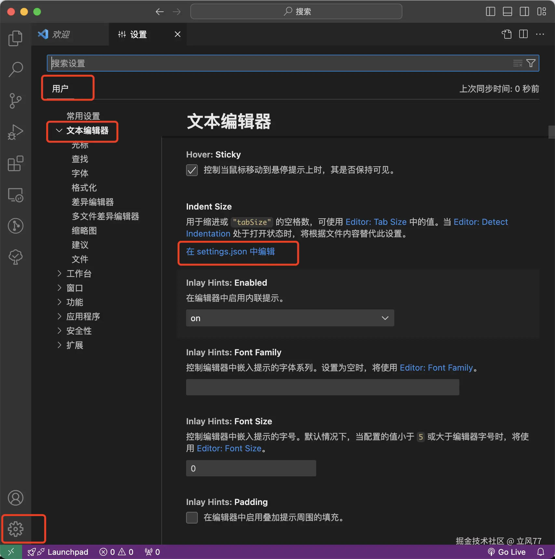Toggle the secondary side bar layout icon

click(524, 12)
